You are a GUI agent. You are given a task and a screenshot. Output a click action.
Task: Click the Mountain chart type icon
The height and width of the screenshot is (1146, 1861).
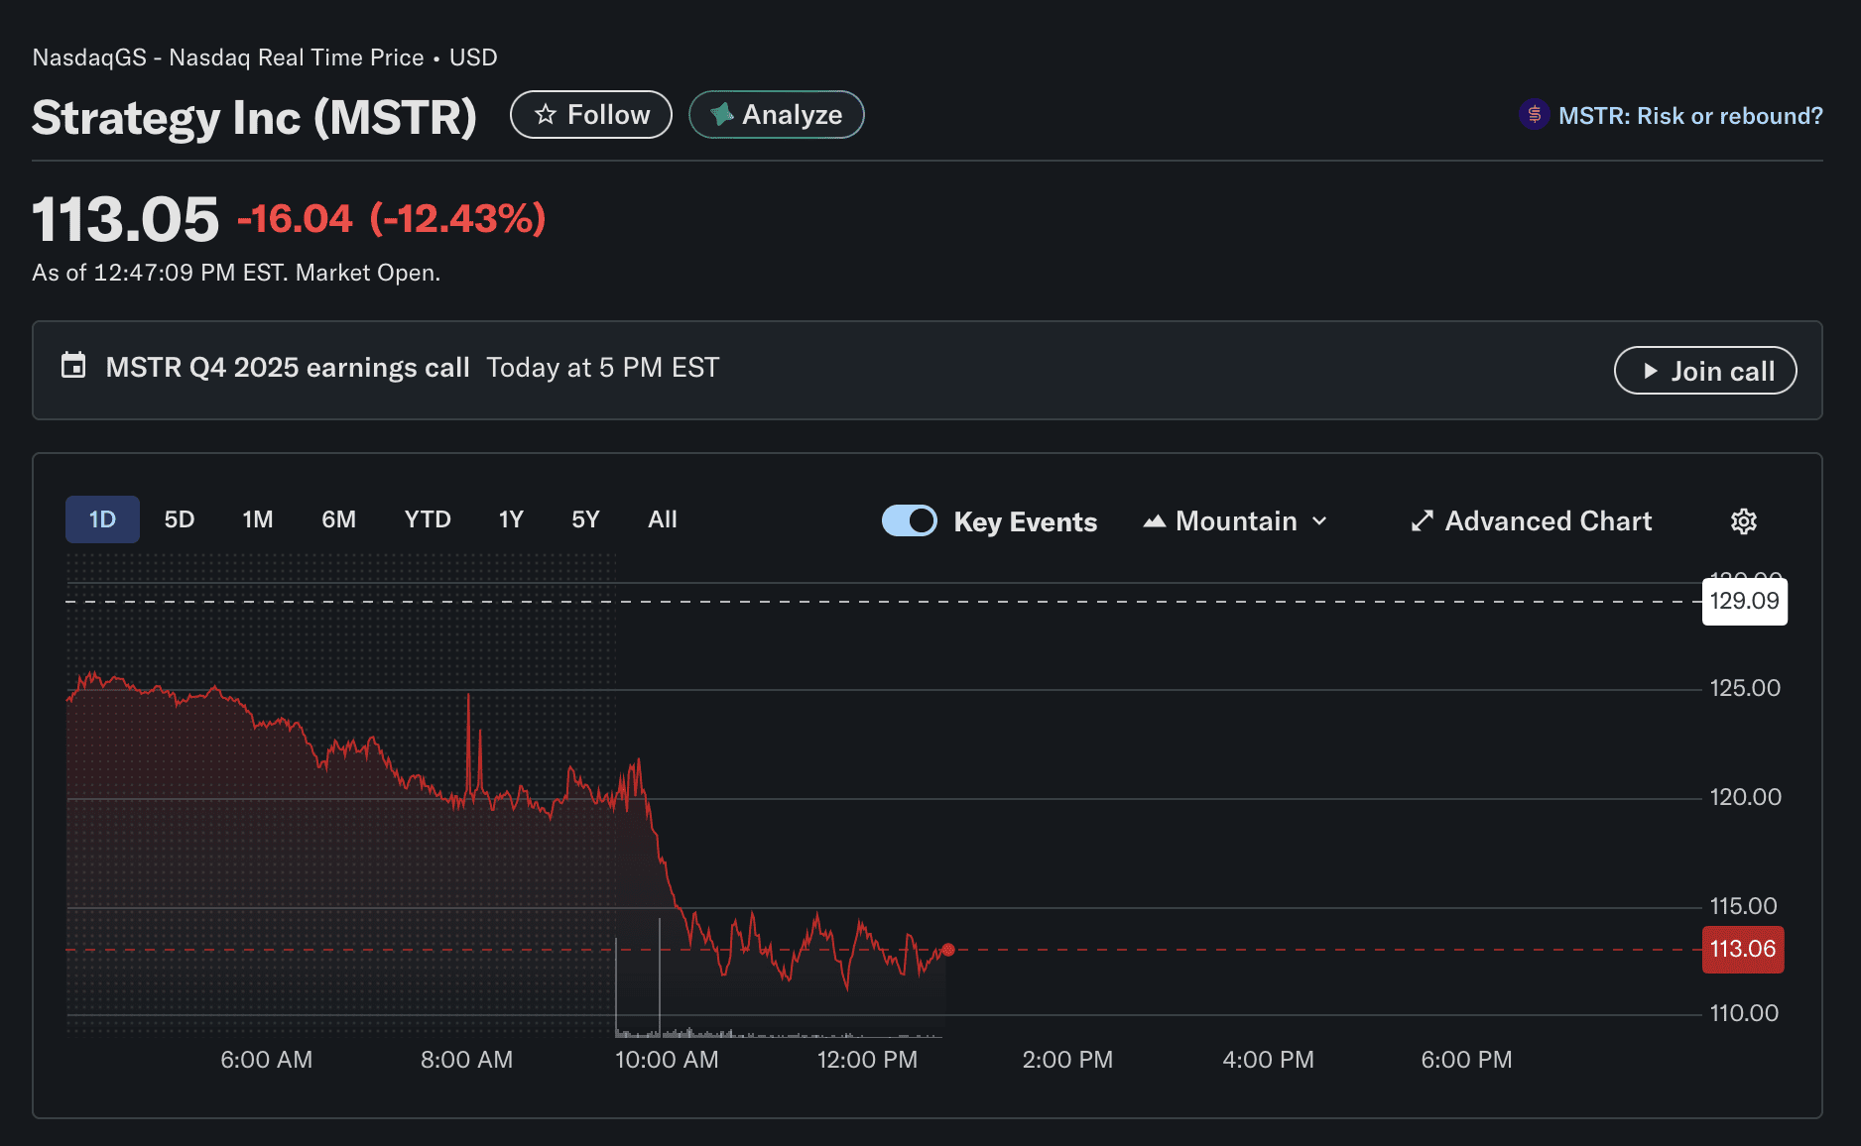[1154, 521]
